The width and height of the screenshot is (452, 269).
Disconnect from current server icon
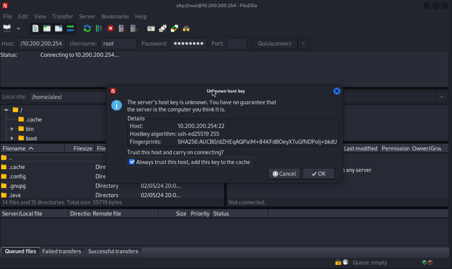coord(122,28)
